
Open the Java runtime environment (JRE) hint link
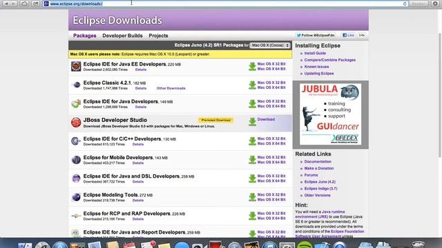tap(320, 214)
